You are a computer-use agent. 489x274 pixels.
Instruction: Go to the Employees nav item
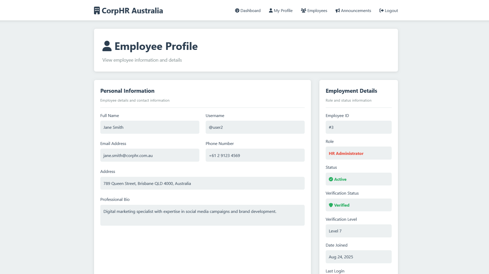(314, 10)
